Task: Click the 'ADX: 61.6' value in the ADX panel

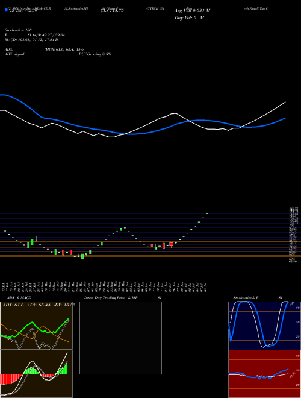Action: coord(13,305)
